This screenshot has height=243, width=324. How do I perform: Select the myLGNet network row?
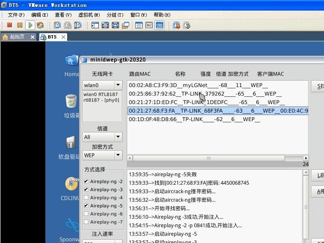click(x=218, y=85)
